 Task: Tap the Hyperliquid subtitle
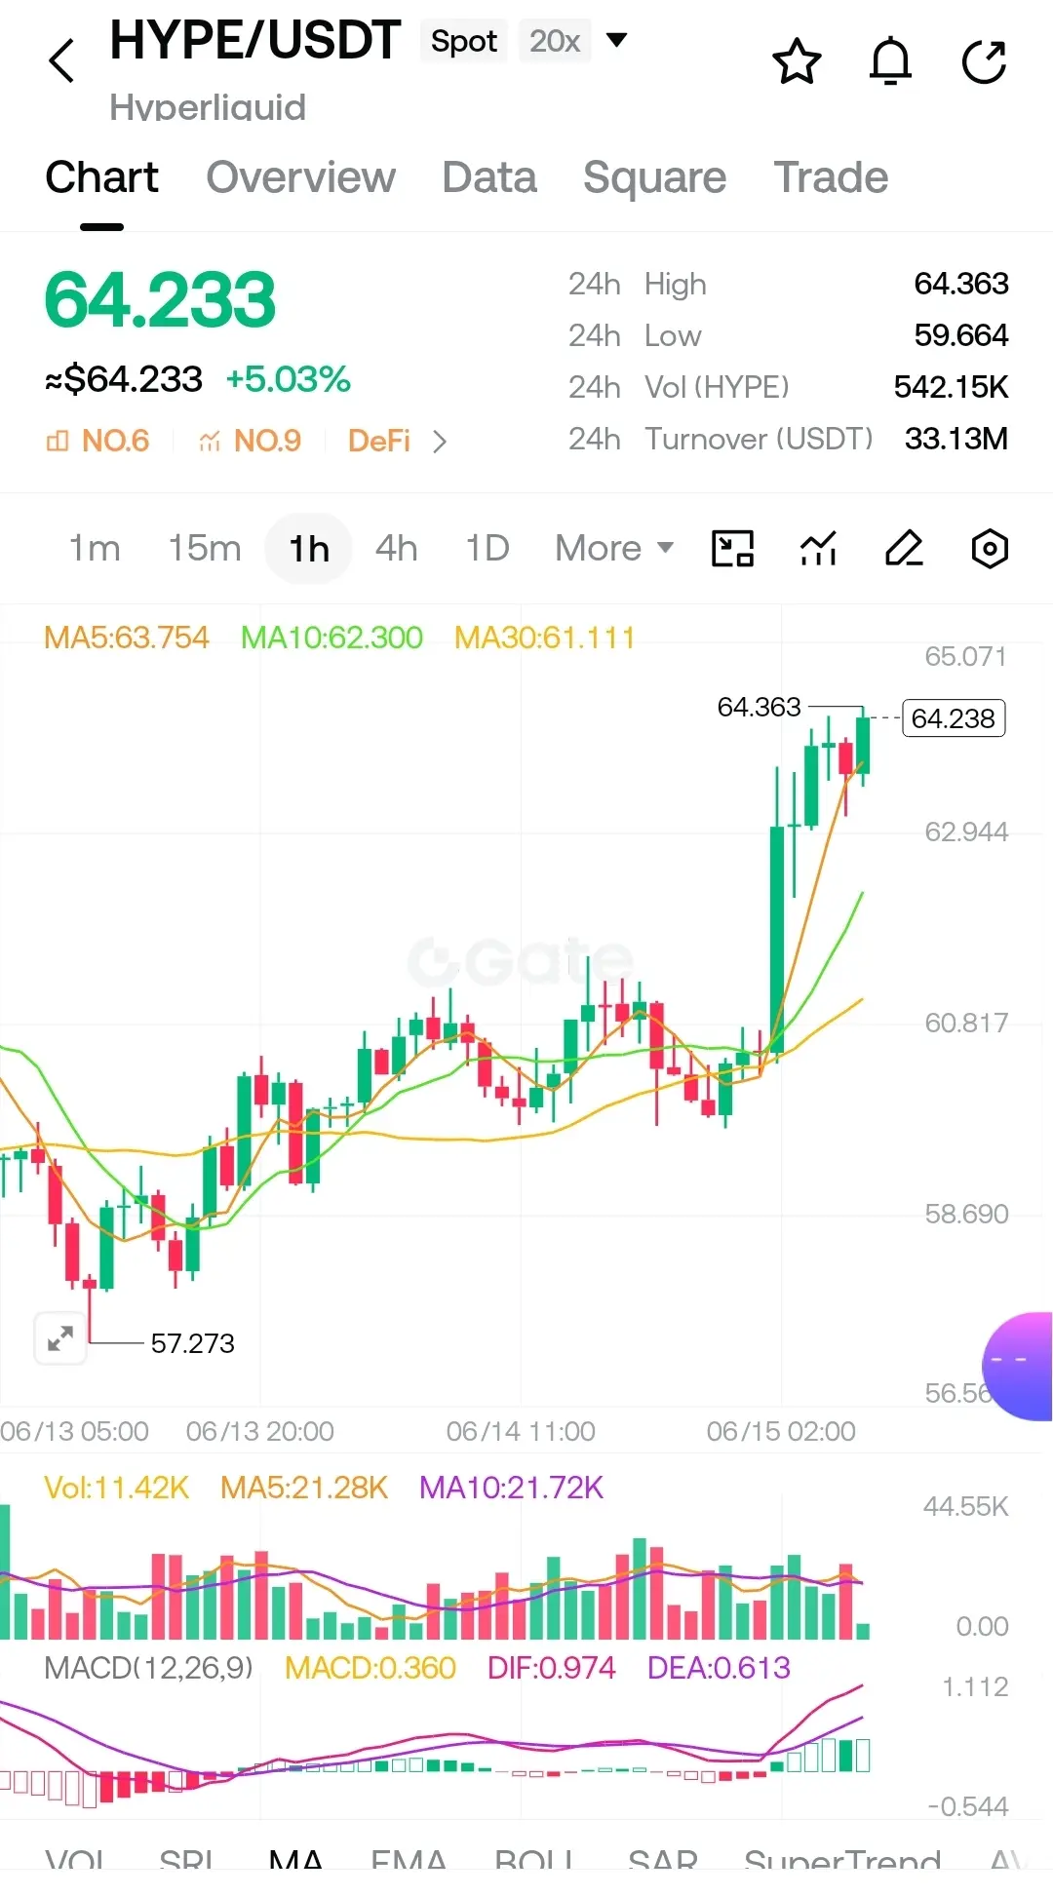208,106
